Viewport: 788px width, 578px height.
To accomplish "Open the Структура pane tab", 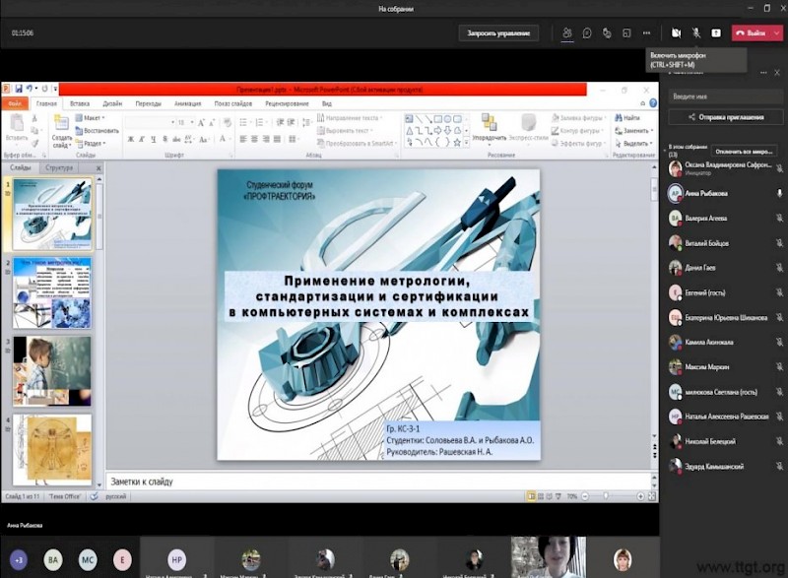I will coord(58,168).
